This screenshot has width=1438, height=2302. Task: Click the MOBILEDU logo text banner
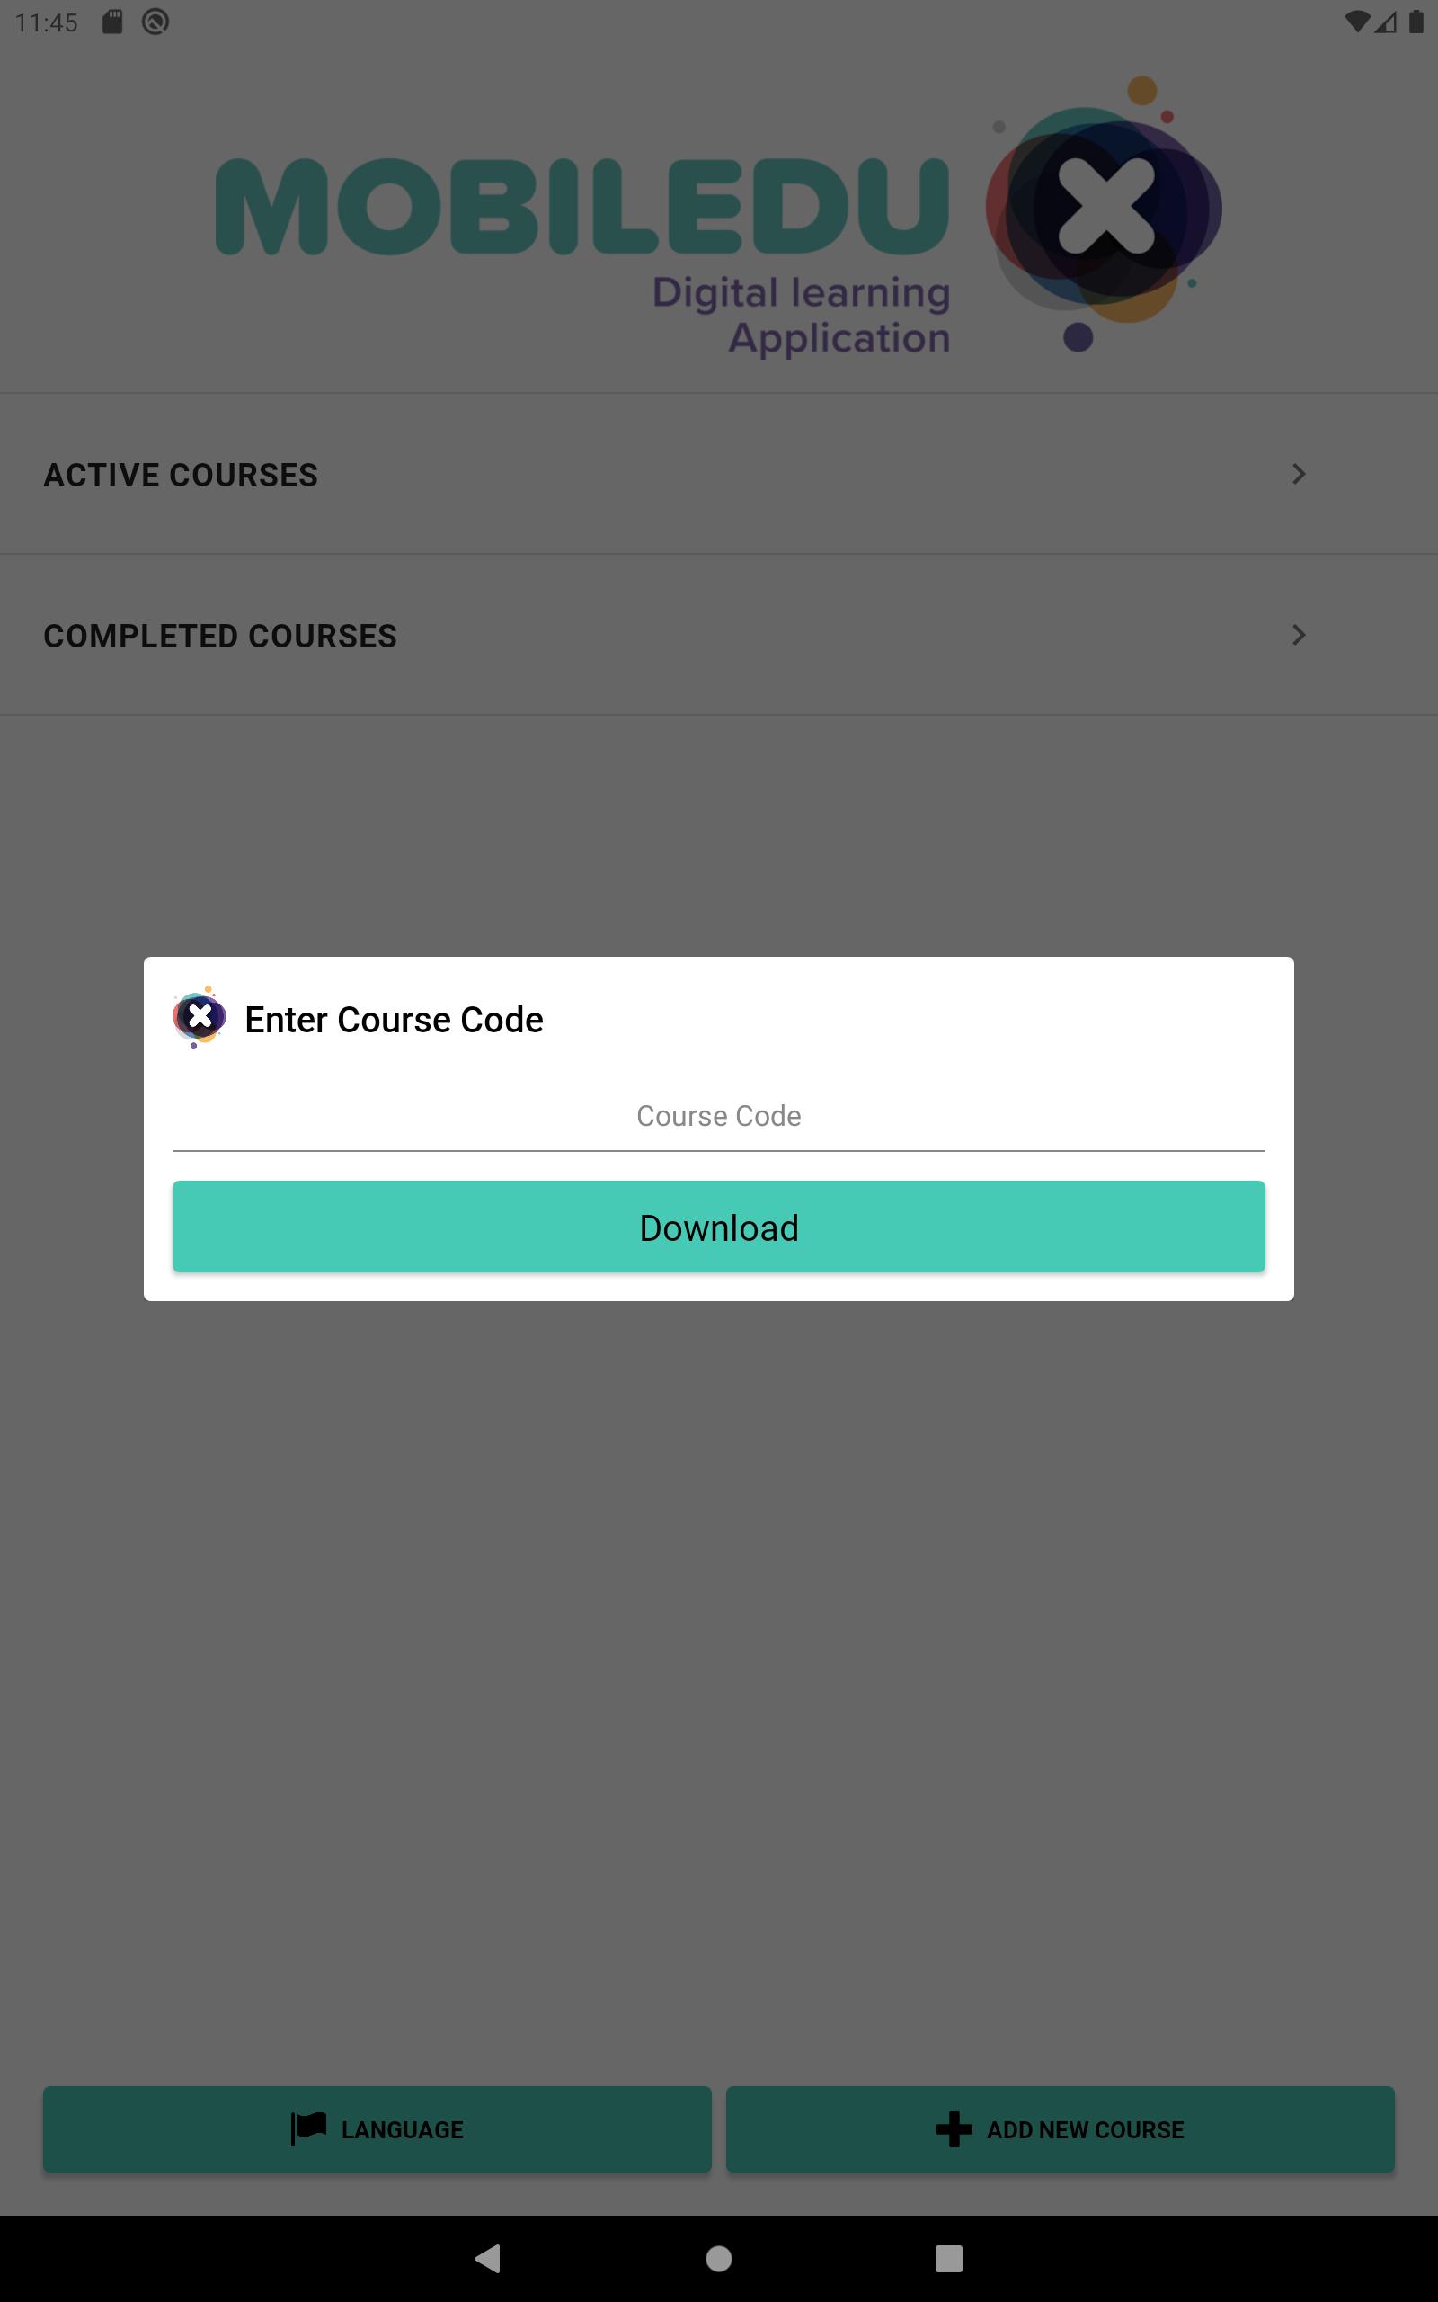click(x=582, y=208)
